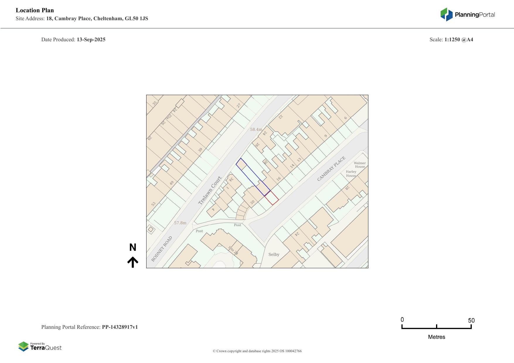Click the CAMBRAY PLACE road label
This screenshot has height=363, width=514.
pos(331,169)
